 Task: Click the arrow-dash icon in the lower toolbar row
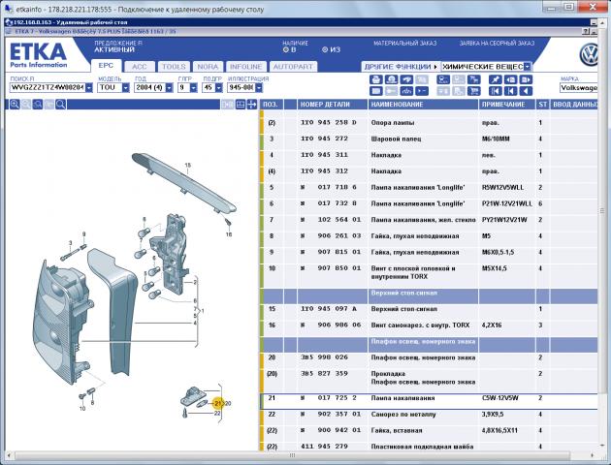(422, 91)
